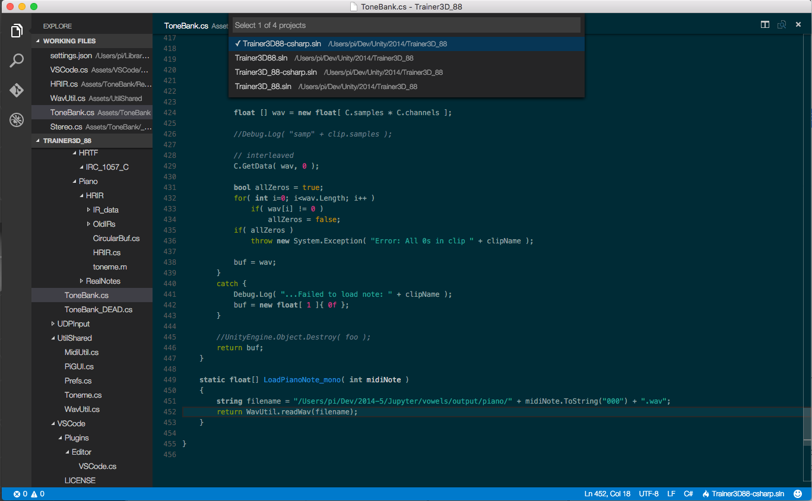The width and height of the screenshot is (812, 501).
Task: Select checked Trainer3D88-csharp.sln project
Action: click(407, 44)
